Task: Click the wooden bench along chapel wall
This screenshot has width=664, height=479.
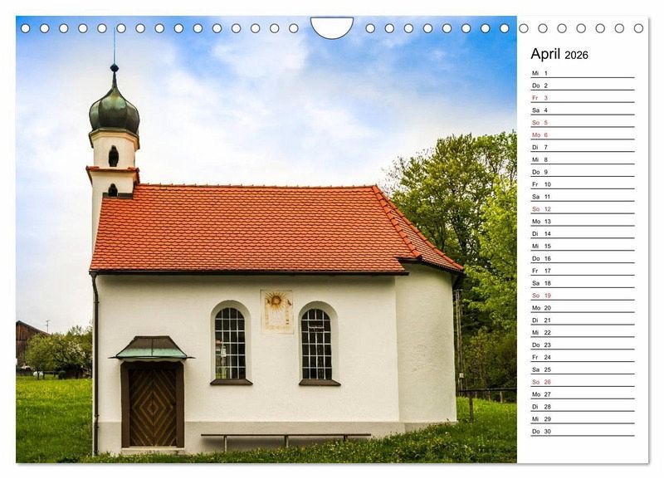Action: click(x=286, y=437)
